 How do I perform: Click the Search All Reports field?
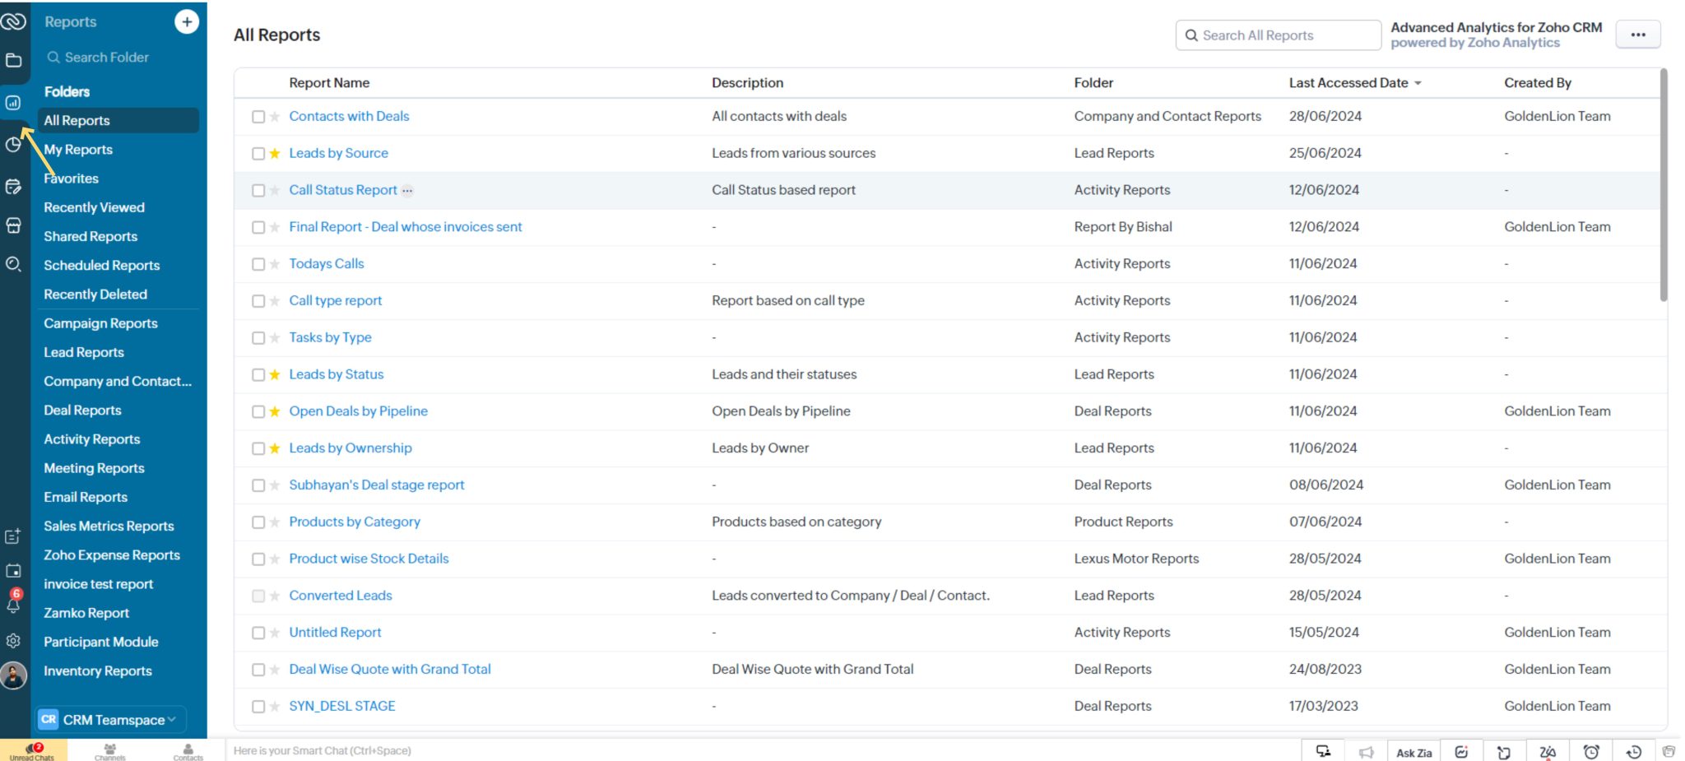1278,35
